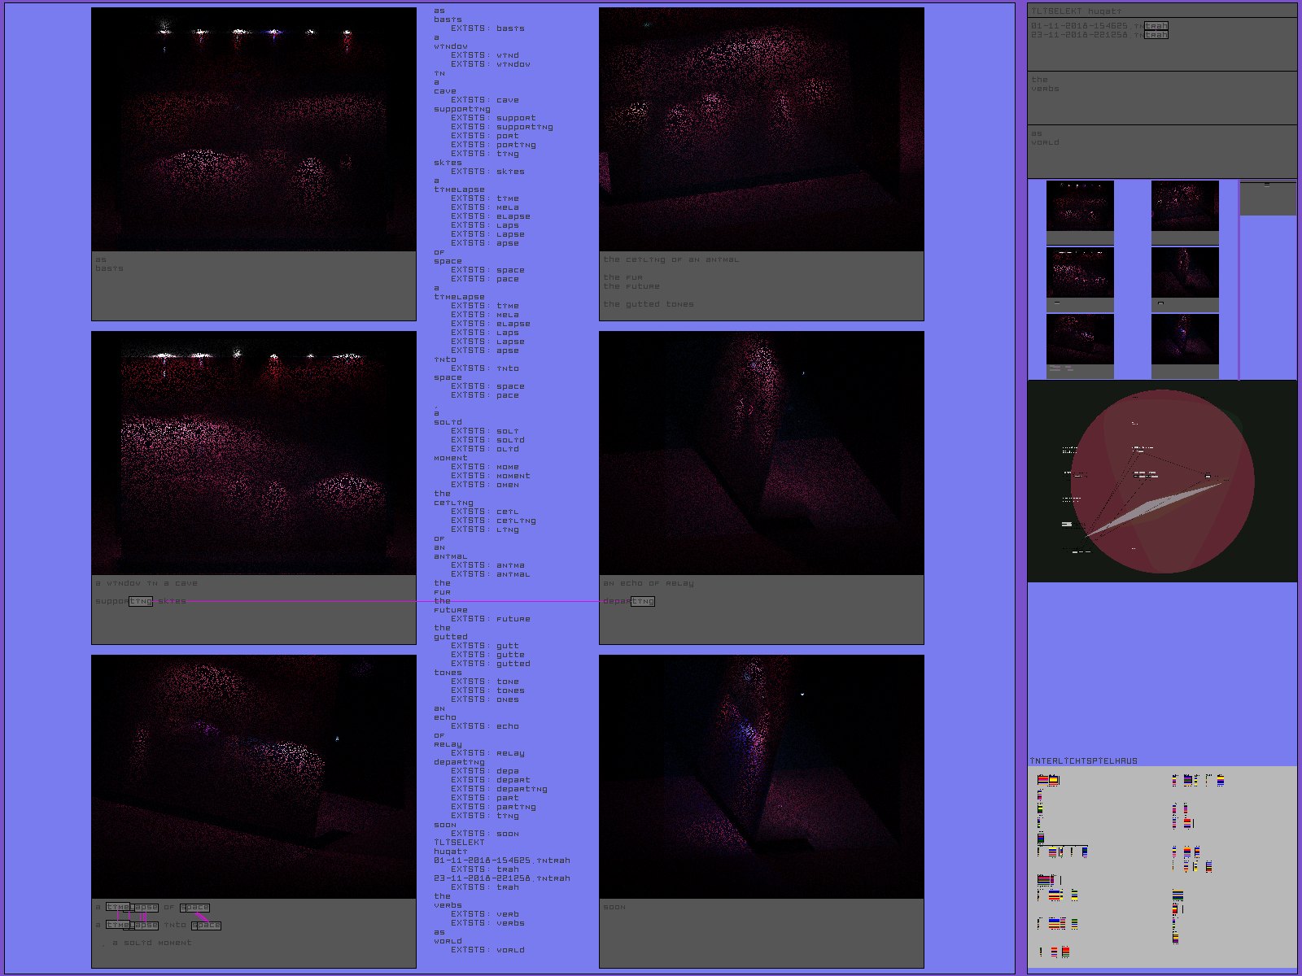Click the 'the verbs' panel
Viewport: 1302px width, 976px height.
tap(1161, 97)
